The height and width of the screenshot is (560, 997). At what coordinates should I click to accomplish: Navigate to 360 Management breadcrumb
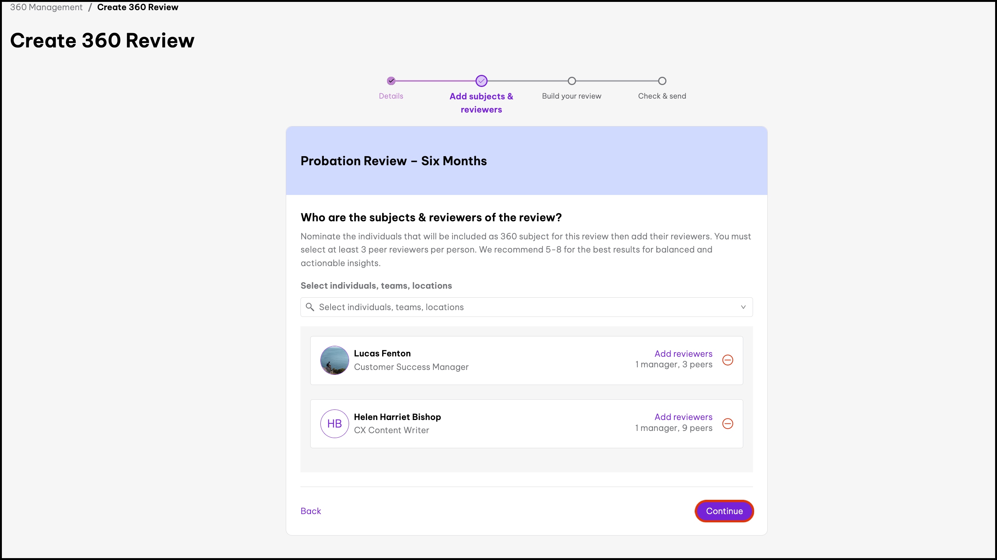click(46, 8)
